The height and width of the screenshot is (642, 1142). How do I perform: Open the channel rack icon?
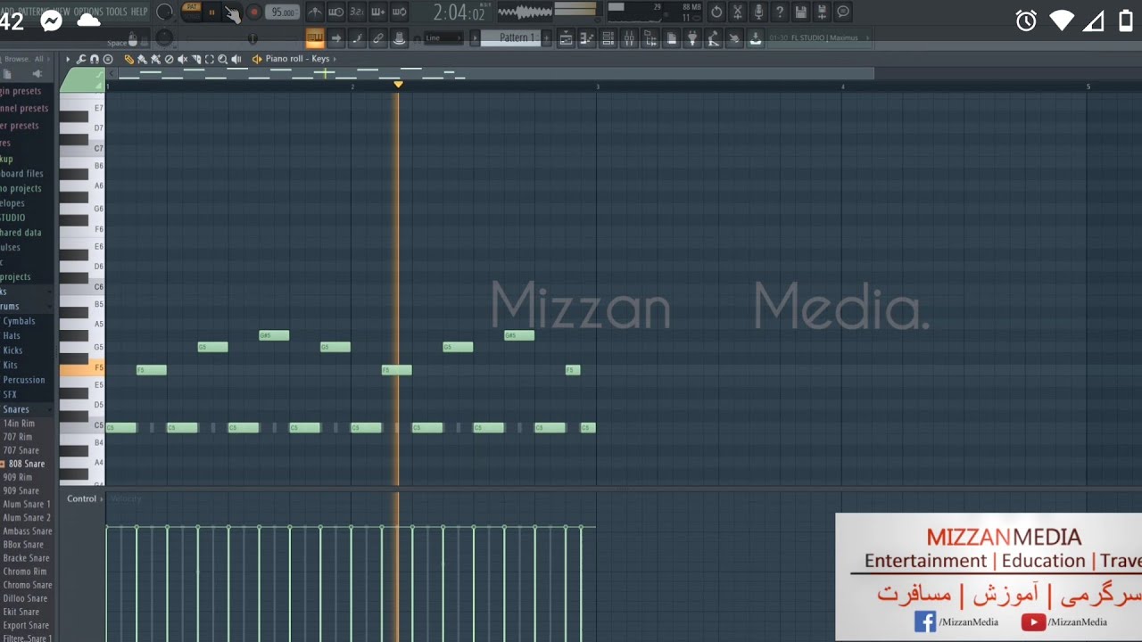click(608, 37)
